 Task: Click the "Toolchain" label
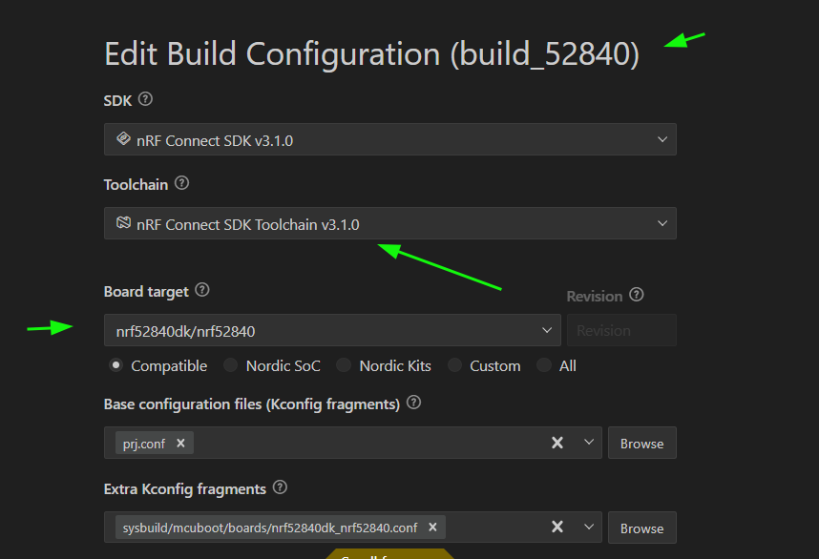[136, 185]
